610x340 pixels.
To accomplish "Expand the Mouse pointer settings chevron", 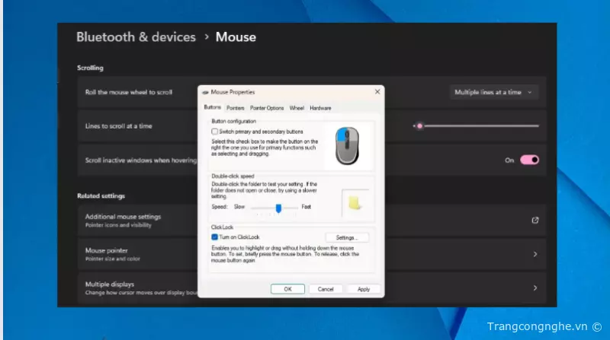I will click(535, 254).
